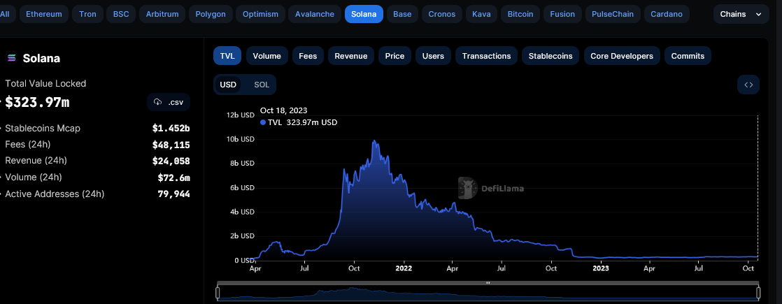Click the Oct 18, 2023 tooltip date
Viewport: 782px width, 304px height.
tap(284, 110)
